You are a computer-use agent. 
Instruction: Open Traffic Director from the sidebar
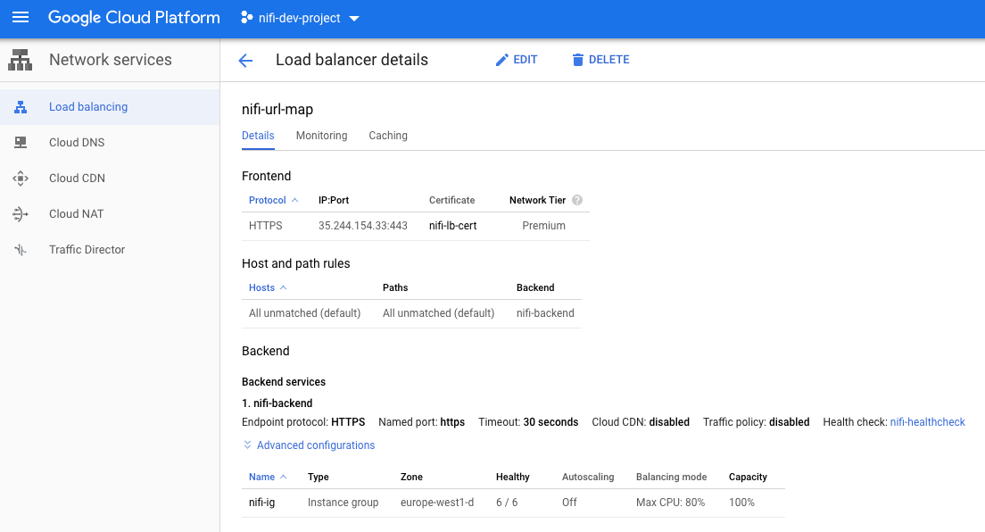[x=86, y=249]
